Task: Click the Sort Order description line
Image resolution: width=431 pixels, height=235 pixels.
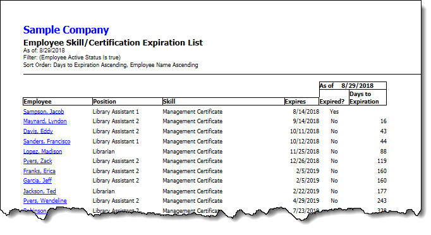Action: (x=111, y=65)
